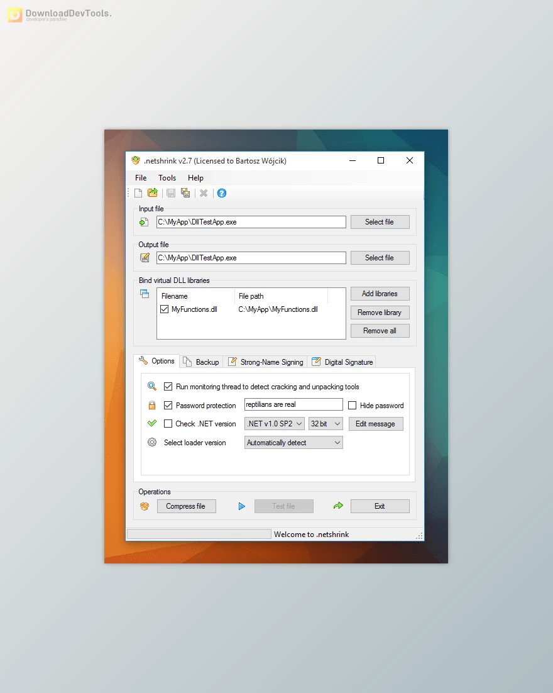This screenshot has height=693, width=553.
Task: Disable Run monitoring thread checkbox
Action: click(x=168, y=386)
